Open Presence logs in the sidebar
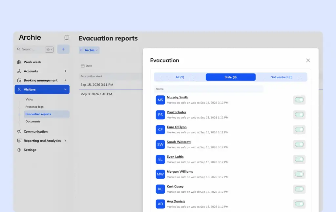Image resolution: width=336 pixels, height=212 pixels. 34,107
